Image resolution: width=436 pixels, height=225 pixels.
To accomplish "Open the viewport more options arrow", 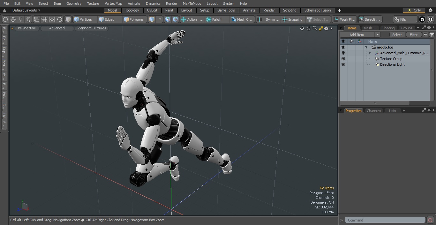I will click(x=331, y=28).
